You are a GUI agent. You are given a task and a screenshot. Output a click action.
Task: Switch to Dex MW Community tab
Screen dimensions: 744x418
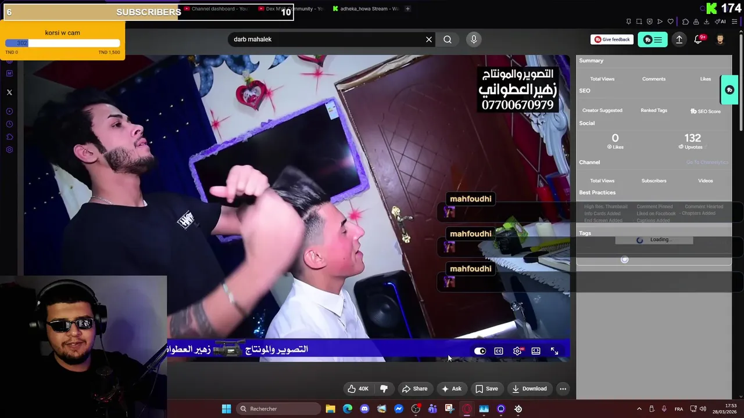[291, 9]
